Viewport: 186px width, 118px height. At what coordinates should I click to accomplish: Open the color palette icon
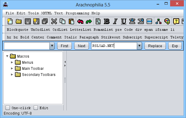167,21
